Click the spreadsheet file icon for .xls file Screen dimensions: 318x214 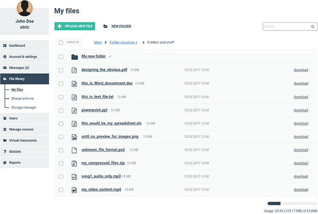click(74, 124)
